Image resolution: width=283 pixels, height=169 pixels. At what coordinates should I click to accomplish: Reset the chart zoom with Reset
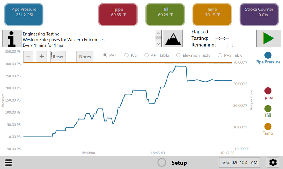click(x=58, y=57)
